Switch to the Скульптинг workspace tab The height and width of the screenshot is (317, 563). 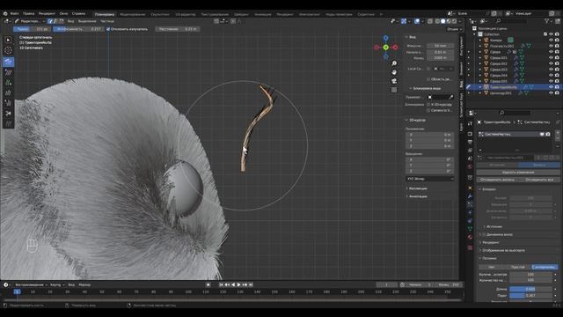click(x=160, y=14)
